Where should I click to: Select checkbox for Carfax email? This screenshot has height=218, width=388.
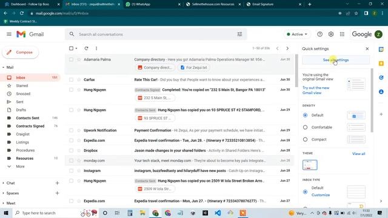click(x=72, y=79)
